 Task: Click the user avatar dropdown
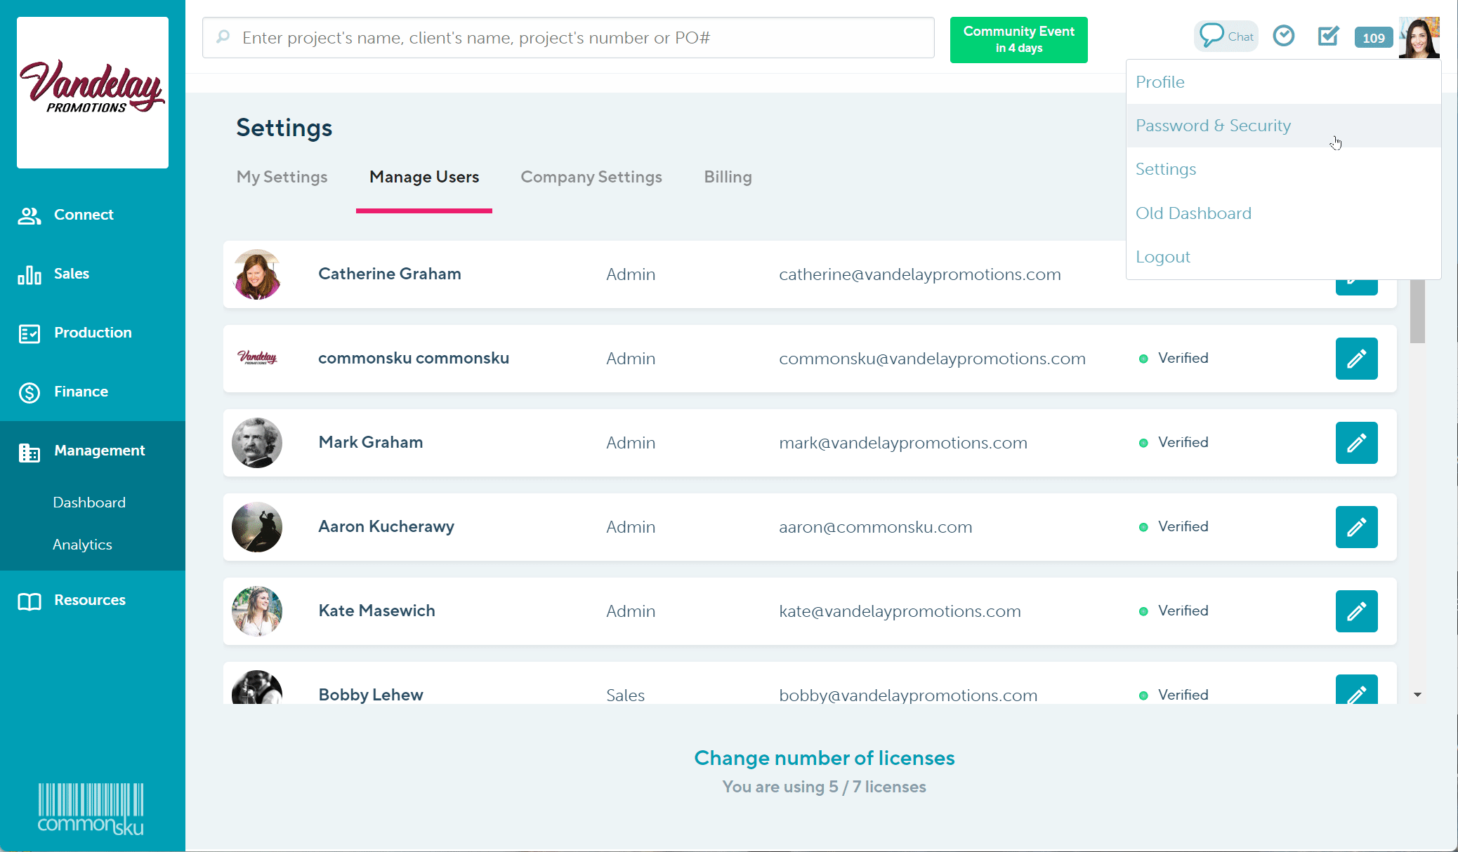(x=1419, y=38)
